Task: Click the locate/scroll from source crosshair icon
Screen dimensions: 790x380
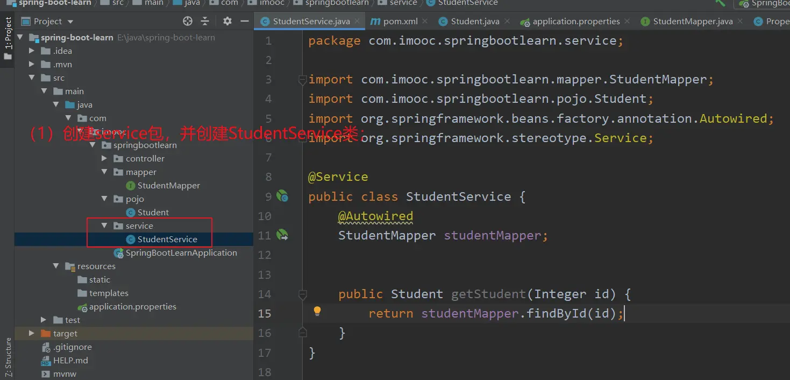Action: pyautogui.click(x=188, y=22)
